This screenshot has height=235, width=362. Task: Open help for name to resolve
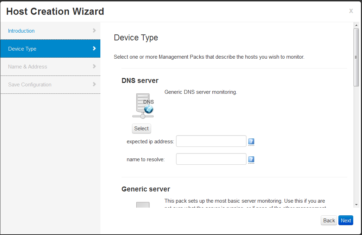click(251, 159)
